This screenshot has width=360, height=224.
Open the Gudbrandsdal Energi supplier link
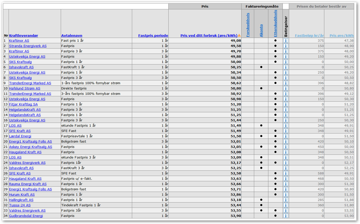coord(26,216)
